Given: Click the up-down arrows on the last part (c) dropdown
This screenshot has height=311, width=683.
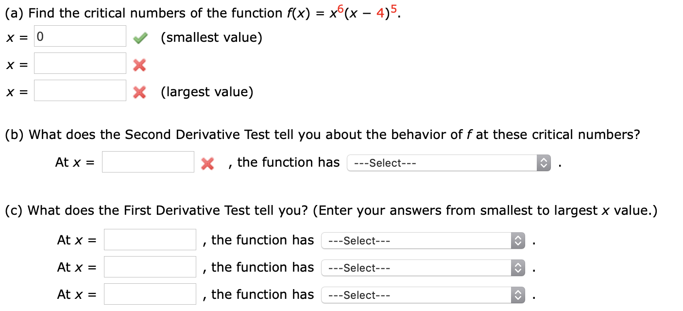Looking at the screenshot, I should [518, 294].
